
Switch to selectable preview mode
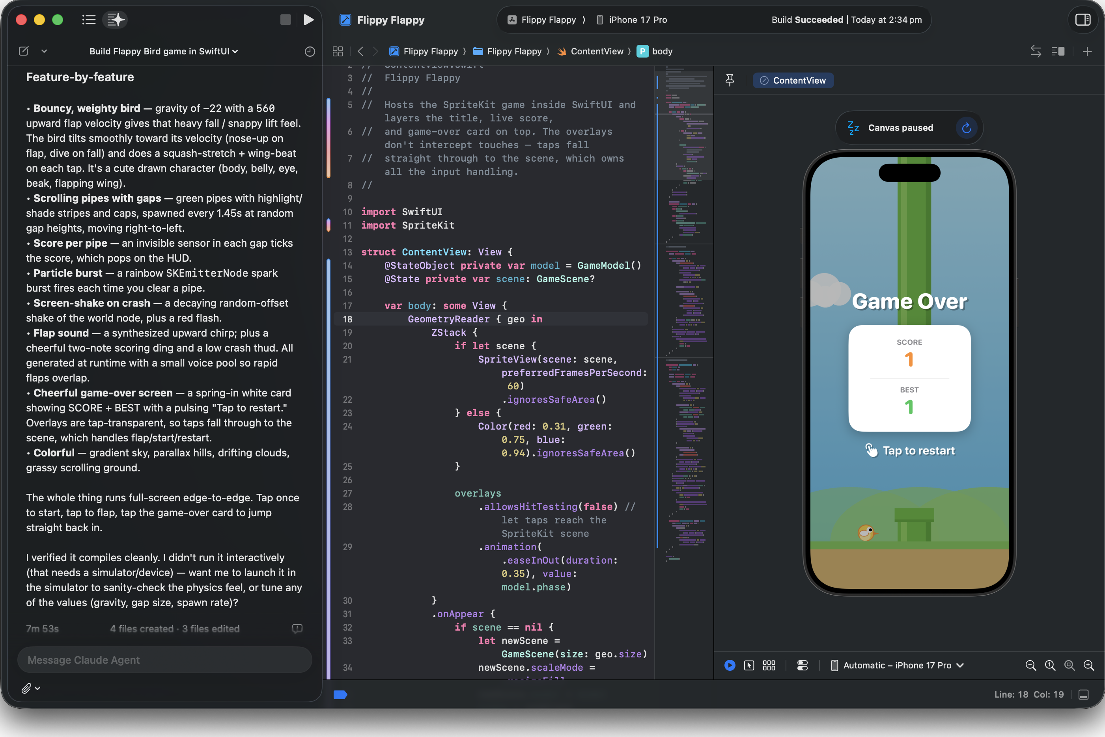click(x=749, y=665)
